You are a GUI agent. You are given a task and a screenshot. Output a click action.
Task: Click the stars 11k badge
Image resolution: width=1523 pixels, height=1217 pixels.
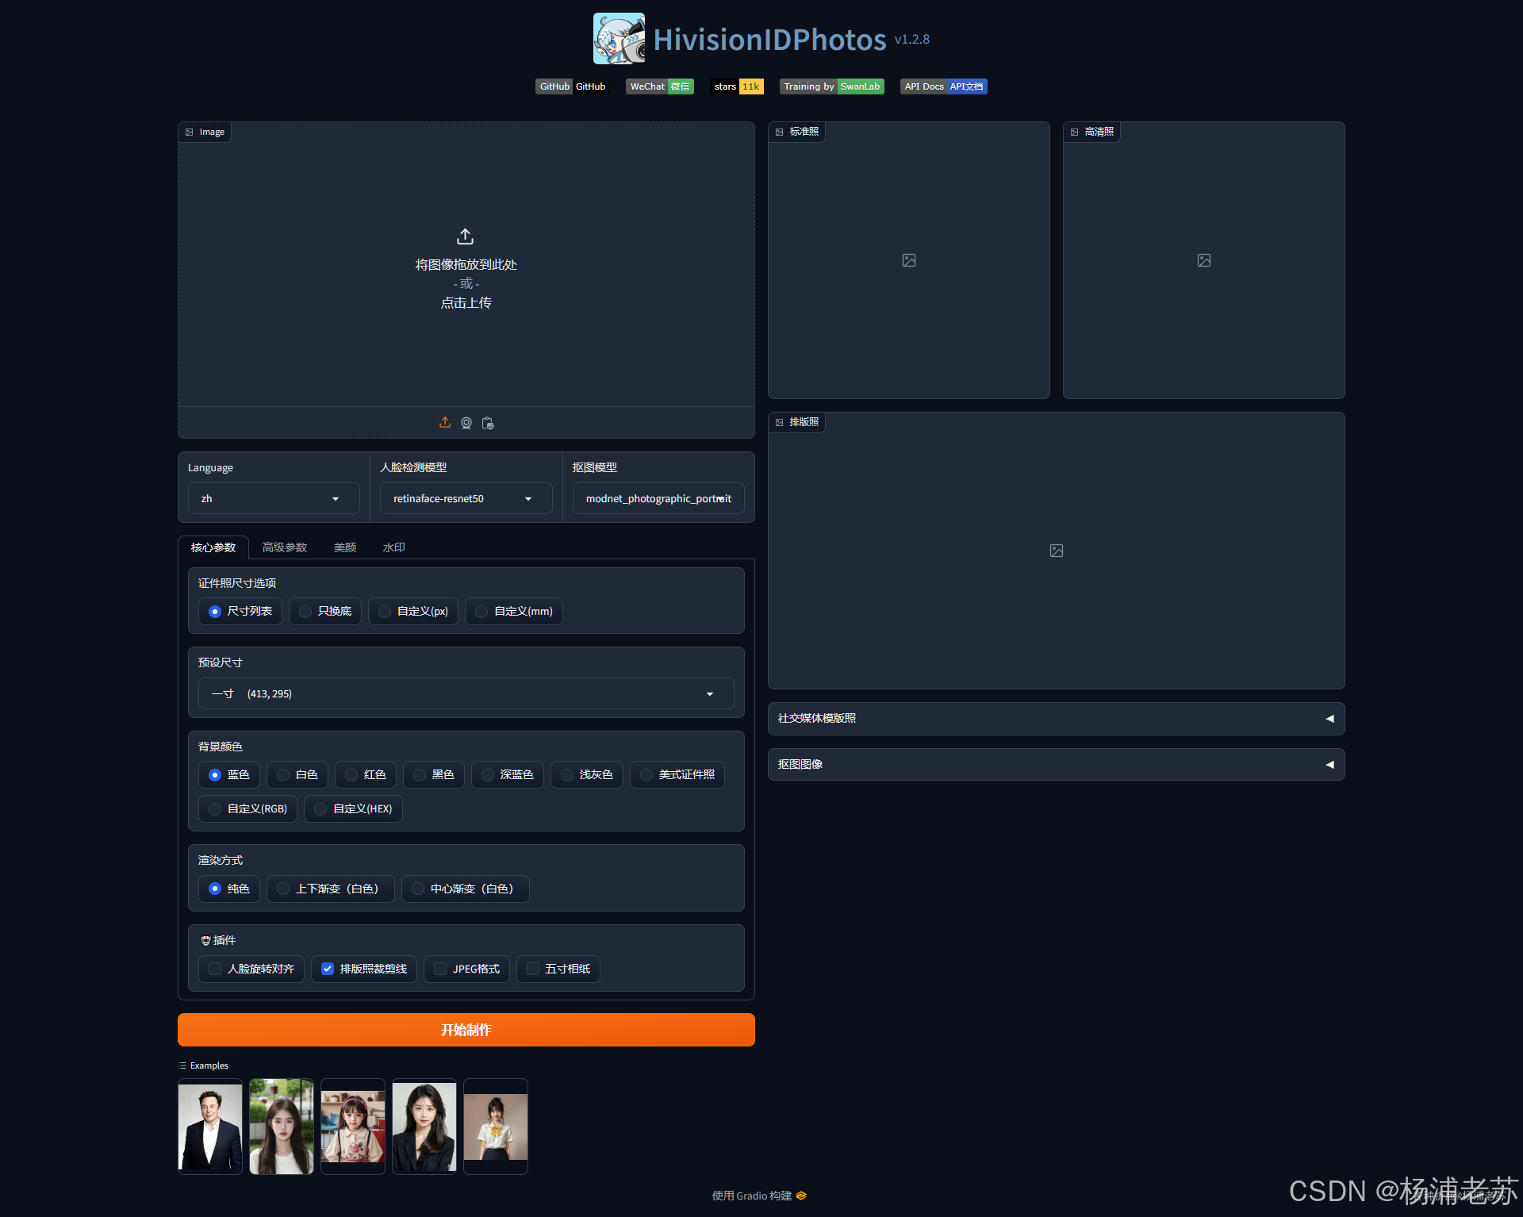point(737,86)
